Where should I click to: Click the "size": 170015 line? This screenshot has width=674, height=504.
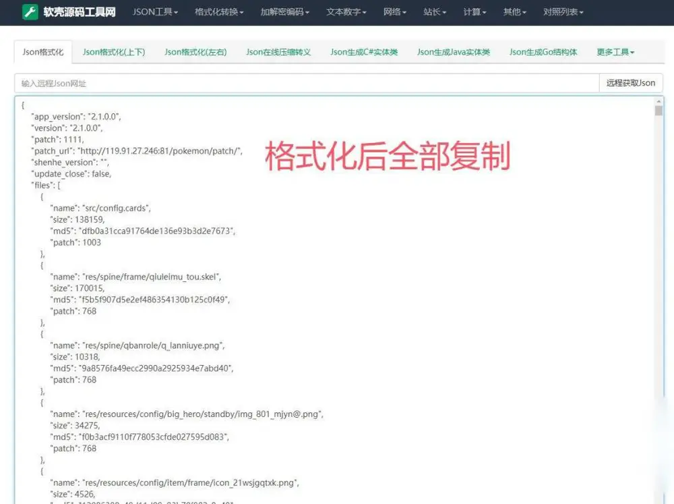pos(78,288)
